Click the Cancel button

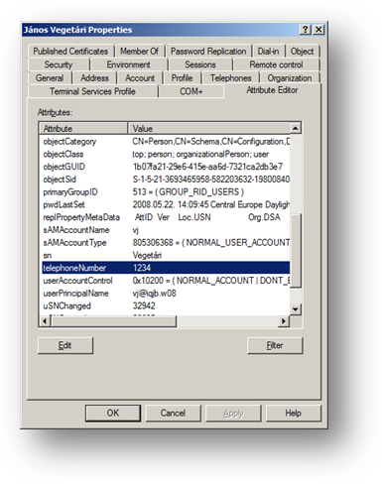(x=173, y=413)
